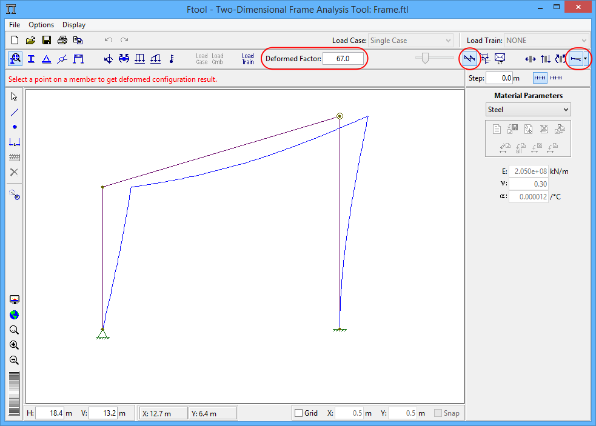
Task: Open the Display menu
Action: point(74,25)
